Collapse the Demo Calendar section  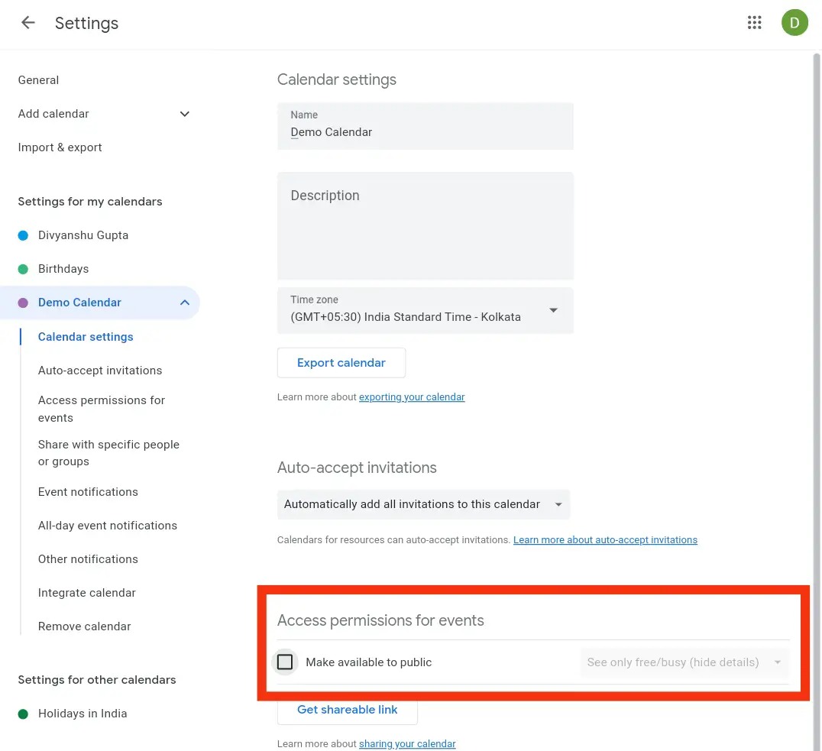184,303
